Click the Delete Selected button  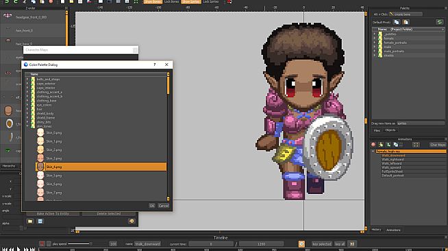[108, 213]
